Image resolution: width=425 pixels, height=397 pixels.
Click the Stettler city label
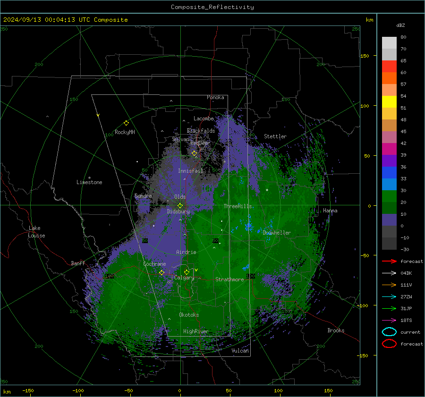[x=275, y=136]
